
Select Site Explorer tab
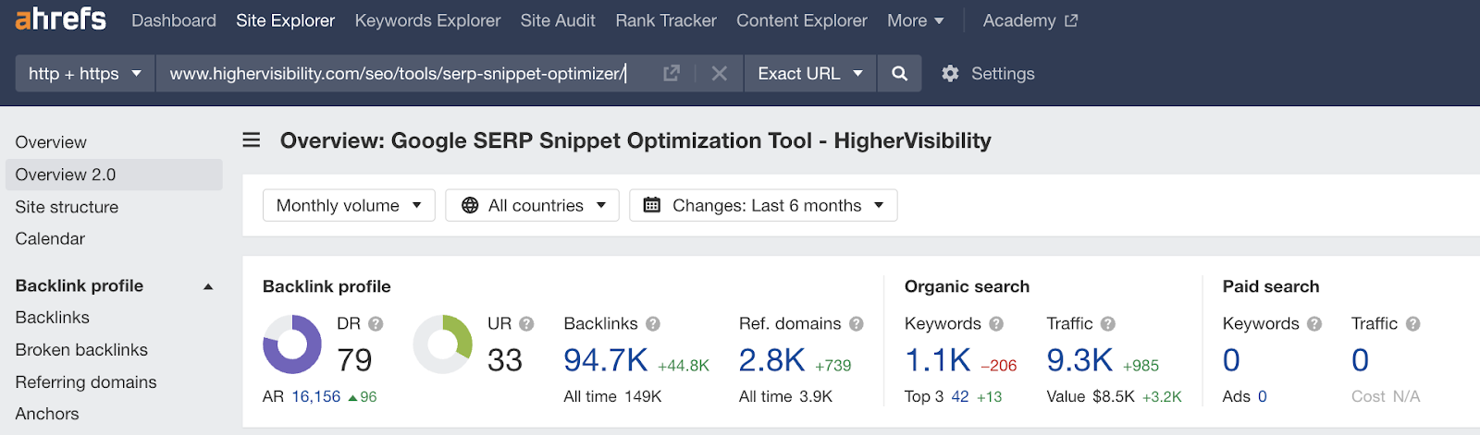pos(285,20)
